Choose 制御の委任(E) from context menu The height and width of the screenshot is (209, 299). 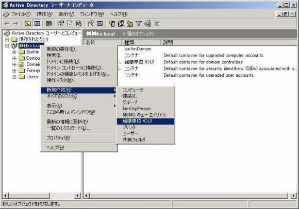(x=79, y=49)
